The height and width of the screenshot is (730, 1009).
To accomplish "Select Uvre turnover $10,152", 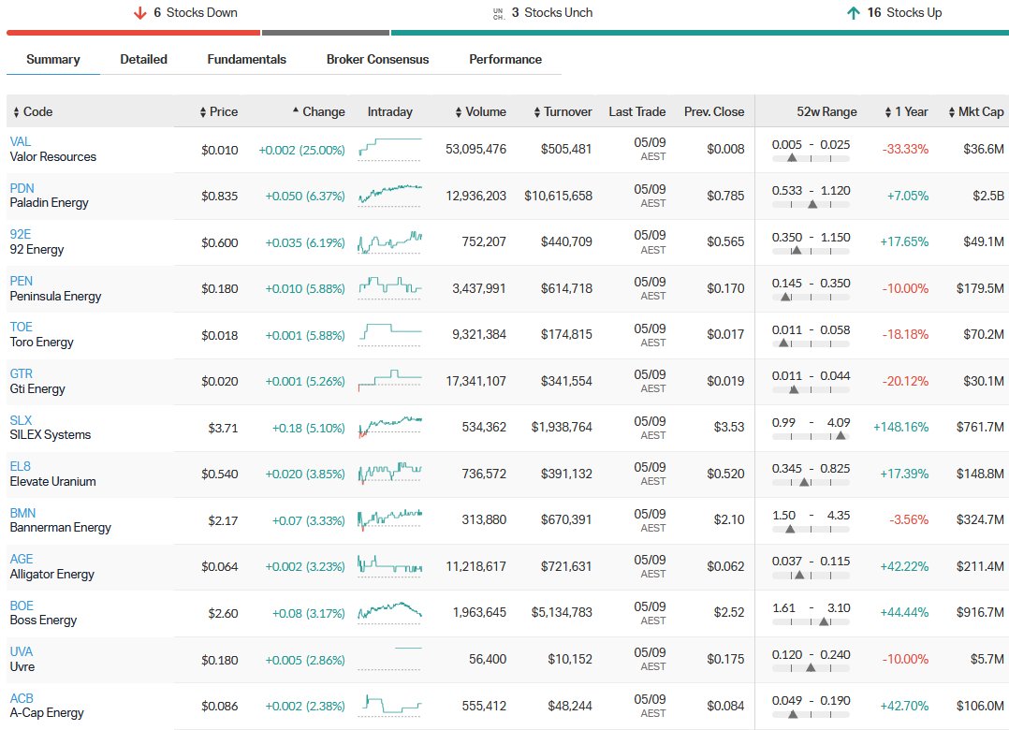I will click(x=569, y=659).
